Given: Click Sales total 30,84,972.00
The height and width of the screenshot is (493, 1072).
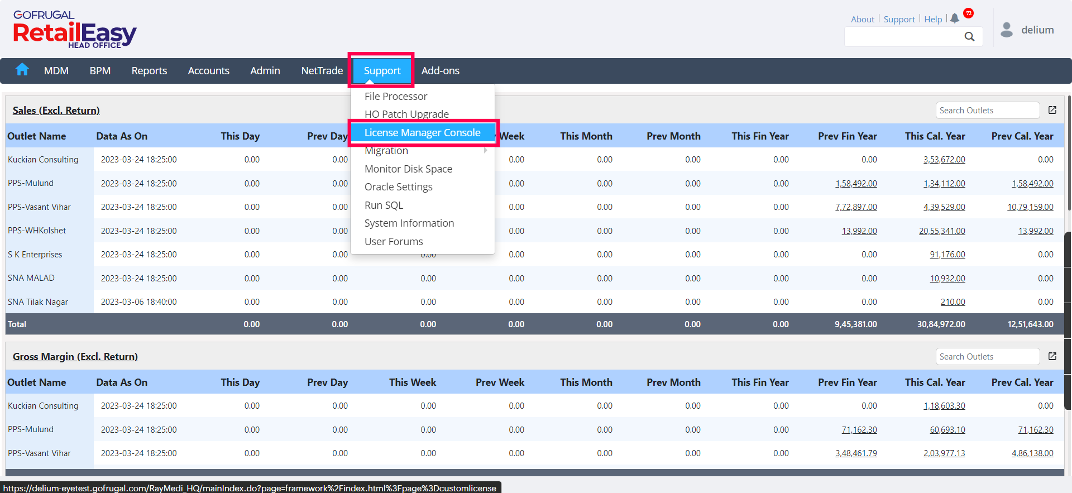Looking at the screenshot, I should (x=941, y=324).
